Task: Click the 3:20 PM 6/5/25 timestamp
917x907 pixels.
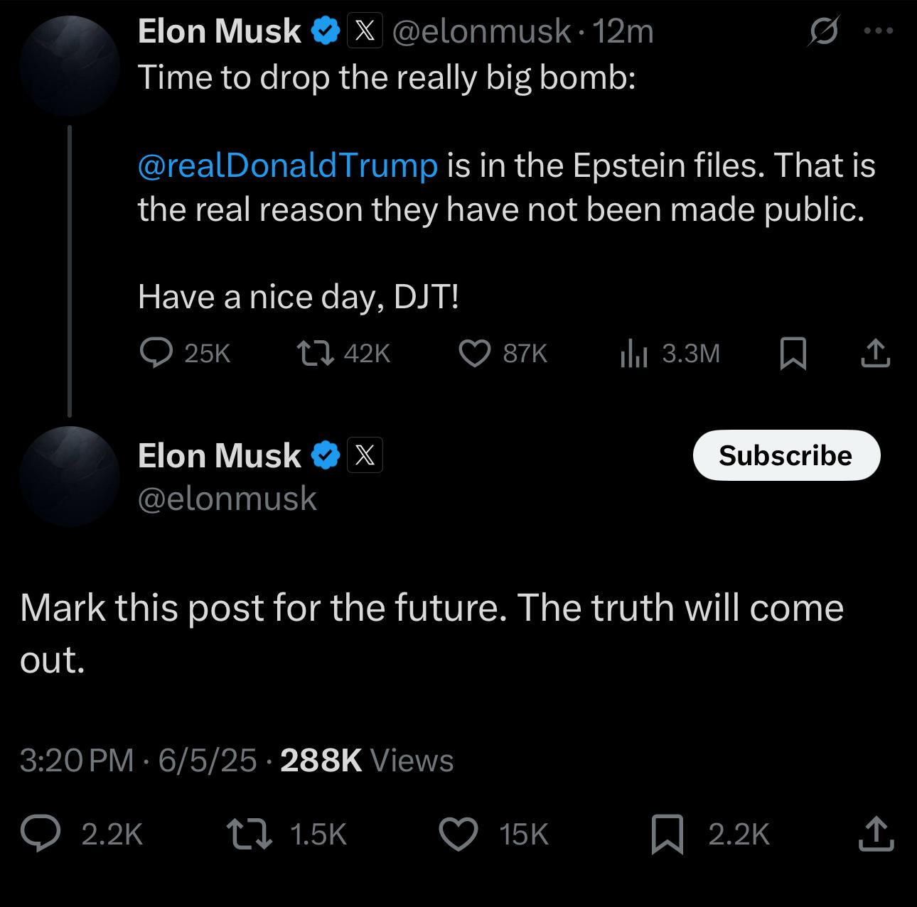Action: click(138, 761)
